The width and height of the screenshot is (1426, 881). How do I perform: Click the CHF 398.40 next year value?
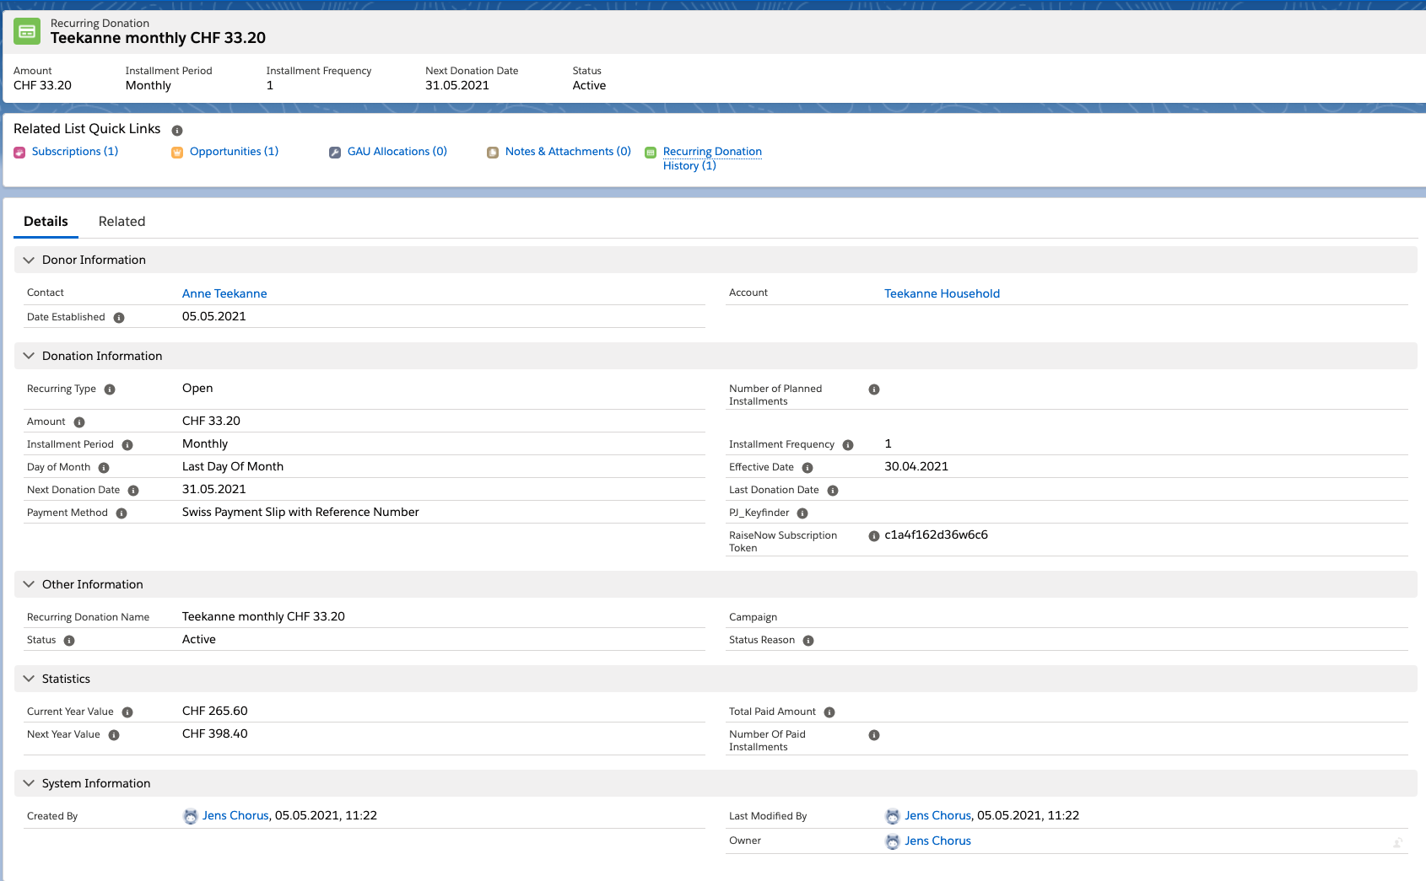[215, 734]
